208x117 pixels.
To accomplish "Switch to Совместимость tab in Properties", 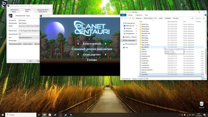I will click(x=43, y=12).
